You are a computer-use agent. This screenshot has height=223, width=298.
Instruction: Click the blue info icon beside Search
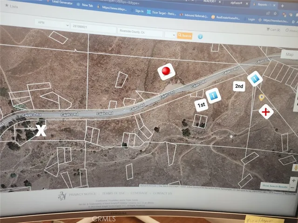tap(200, 36)
